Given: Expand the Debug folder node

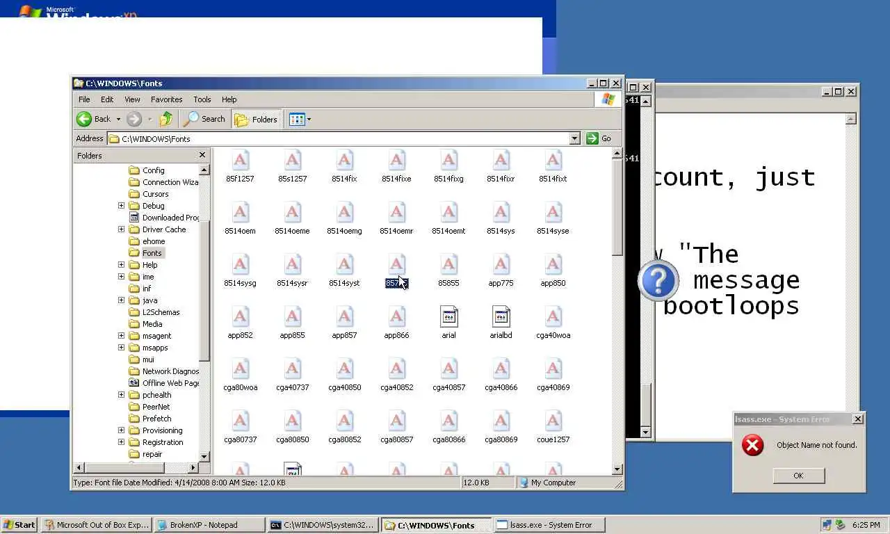Looking at the screenshot, I should pyautogui.click(x=121, y=206).
